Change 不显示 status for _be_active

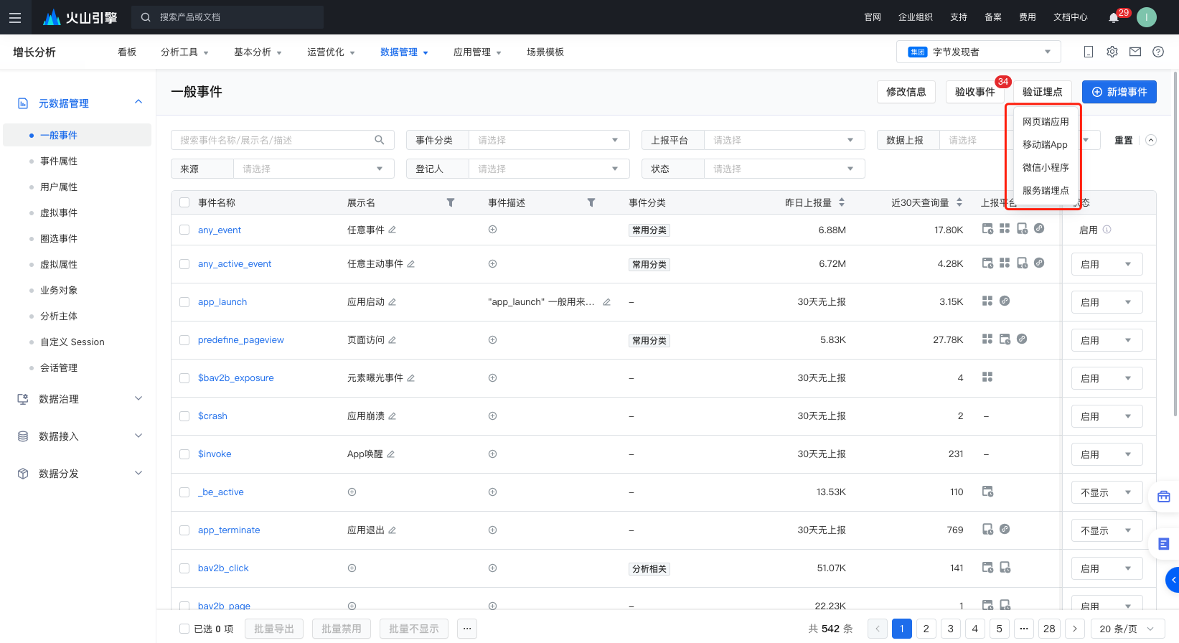pyautogui.click(x=1107, y=492)
